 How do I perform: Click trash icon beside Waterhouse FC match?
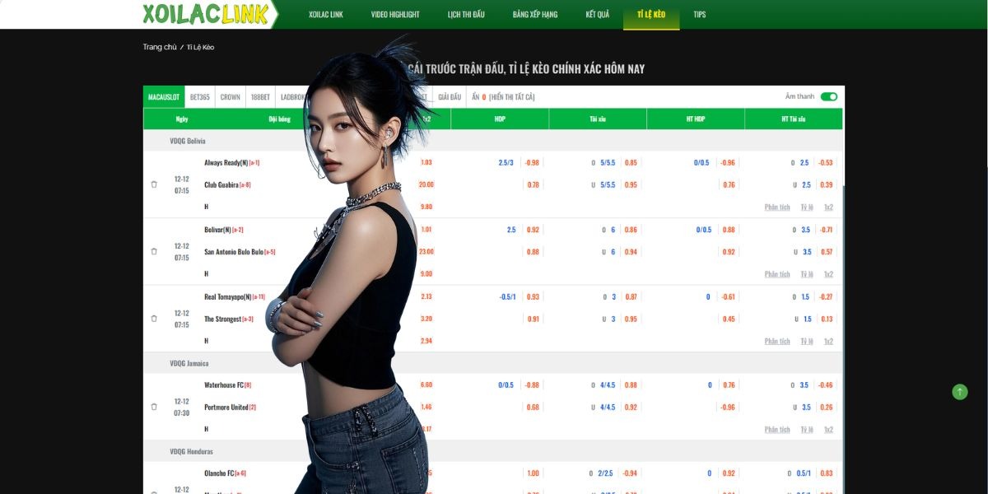154,407
